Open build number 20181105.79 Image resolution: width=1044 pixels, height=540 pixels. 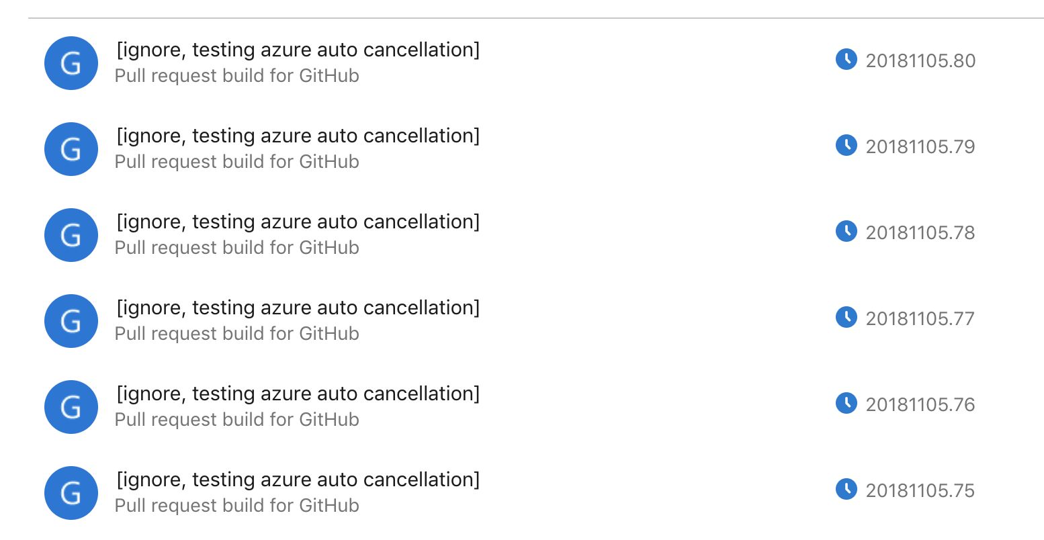tap(920, 147)
